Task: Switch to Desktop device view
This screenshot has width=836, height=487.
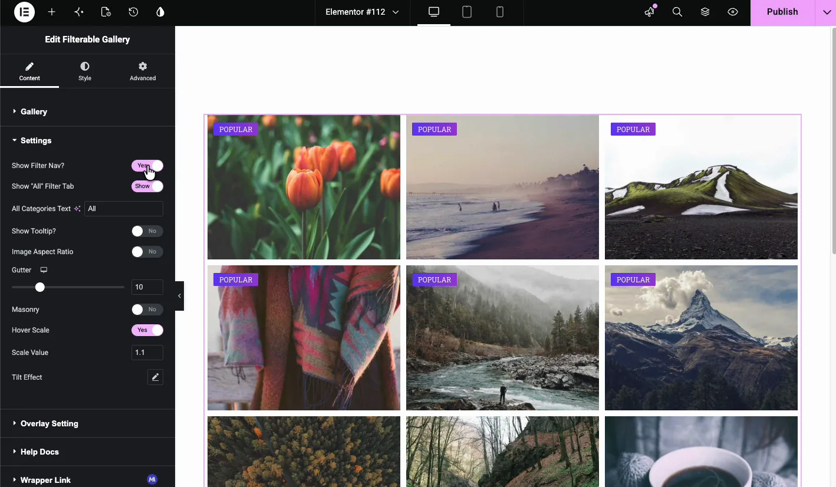Action: pos(434,12)
